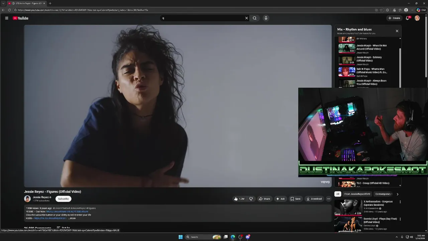Screen dimensions: 428x241
Task: Open the #Figures hashtag
Action: pos(91,208)
